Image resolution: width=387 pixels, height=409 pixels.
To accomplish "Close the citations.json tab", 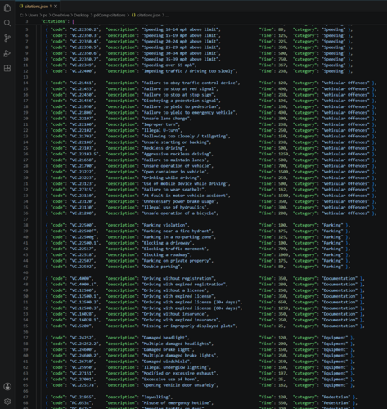I will [x=56, y=6].
